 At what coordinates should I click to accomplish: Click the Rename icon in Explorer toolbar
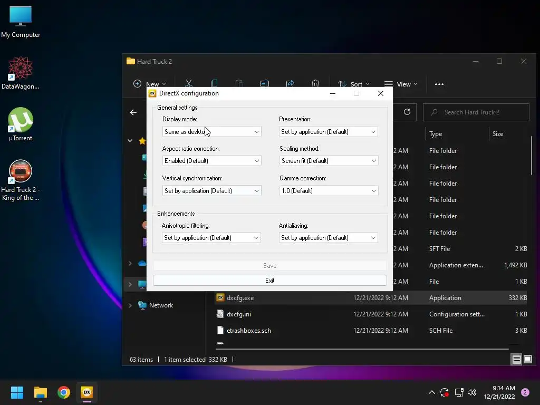[x=265, y=84]
